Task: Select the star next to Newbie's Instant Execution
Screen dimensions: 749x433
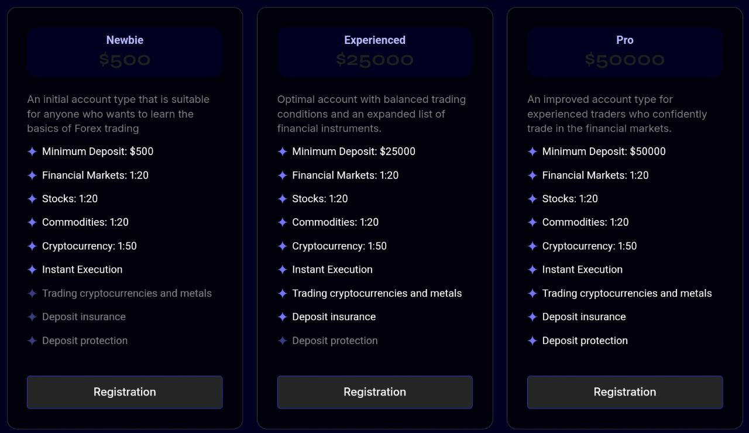Action: tap(32, 270)
